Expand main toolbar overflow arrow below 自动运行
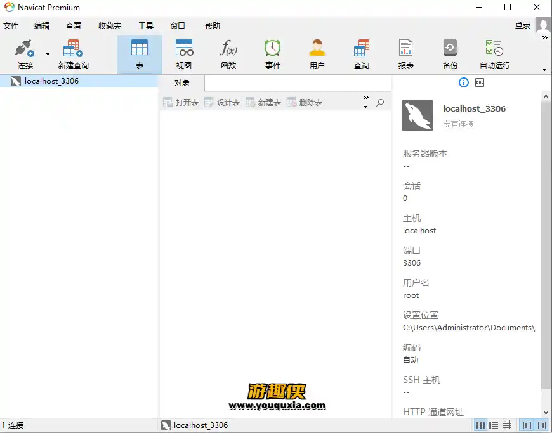The width and height of the screenshot is (552, 433). point(544,70)
